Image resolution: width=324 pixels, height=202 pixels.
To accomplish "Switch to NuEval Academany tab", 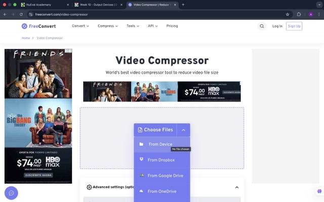I will [45, 5].
